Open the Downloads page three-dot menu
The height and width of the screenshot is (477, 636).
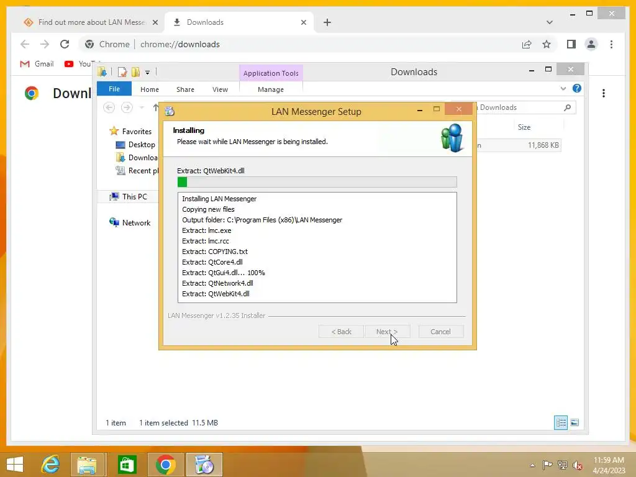[604, 93]
